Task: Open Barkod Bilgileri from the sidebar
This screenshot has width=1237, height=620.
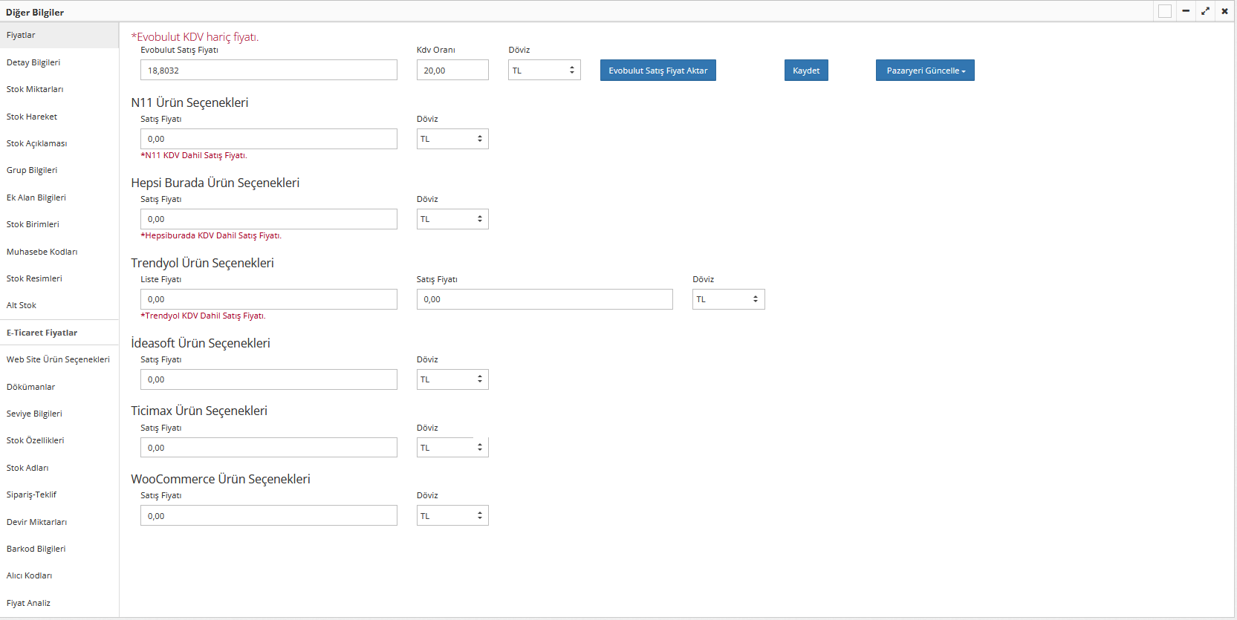Action: click(x=36, y=549)
